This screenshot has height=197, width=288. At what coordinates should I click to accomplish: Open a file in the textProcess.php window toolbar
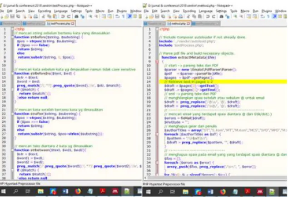coord(6,16)
